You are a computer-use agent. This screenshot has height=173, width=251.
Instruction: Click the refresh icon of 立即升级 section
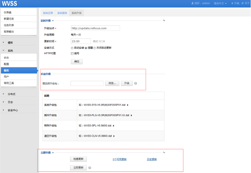pos(164,153)
